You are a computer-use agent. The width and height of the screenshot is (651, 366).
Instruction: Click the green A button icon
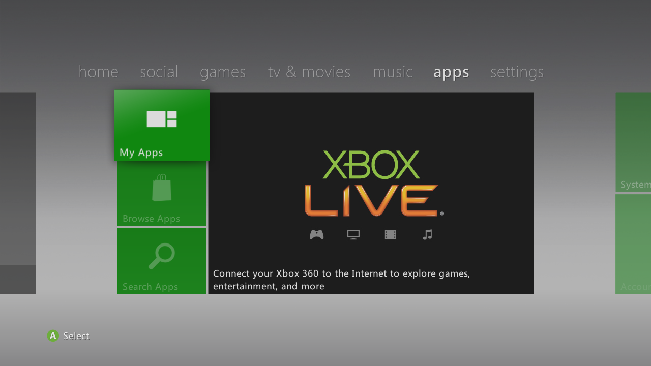click(x=53, y=335)
